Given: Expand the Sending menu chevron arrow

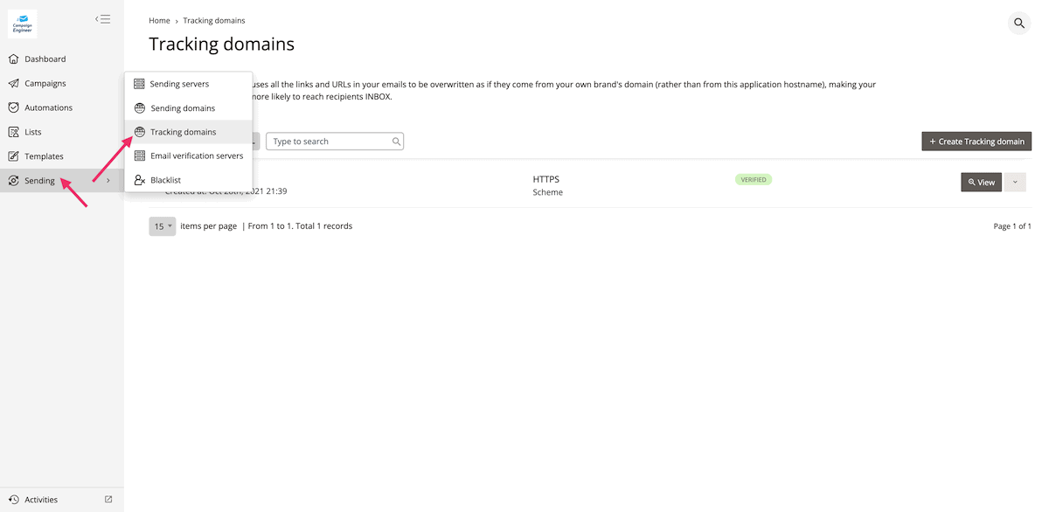Looking at the screenshot, I should tap(108, 181).
